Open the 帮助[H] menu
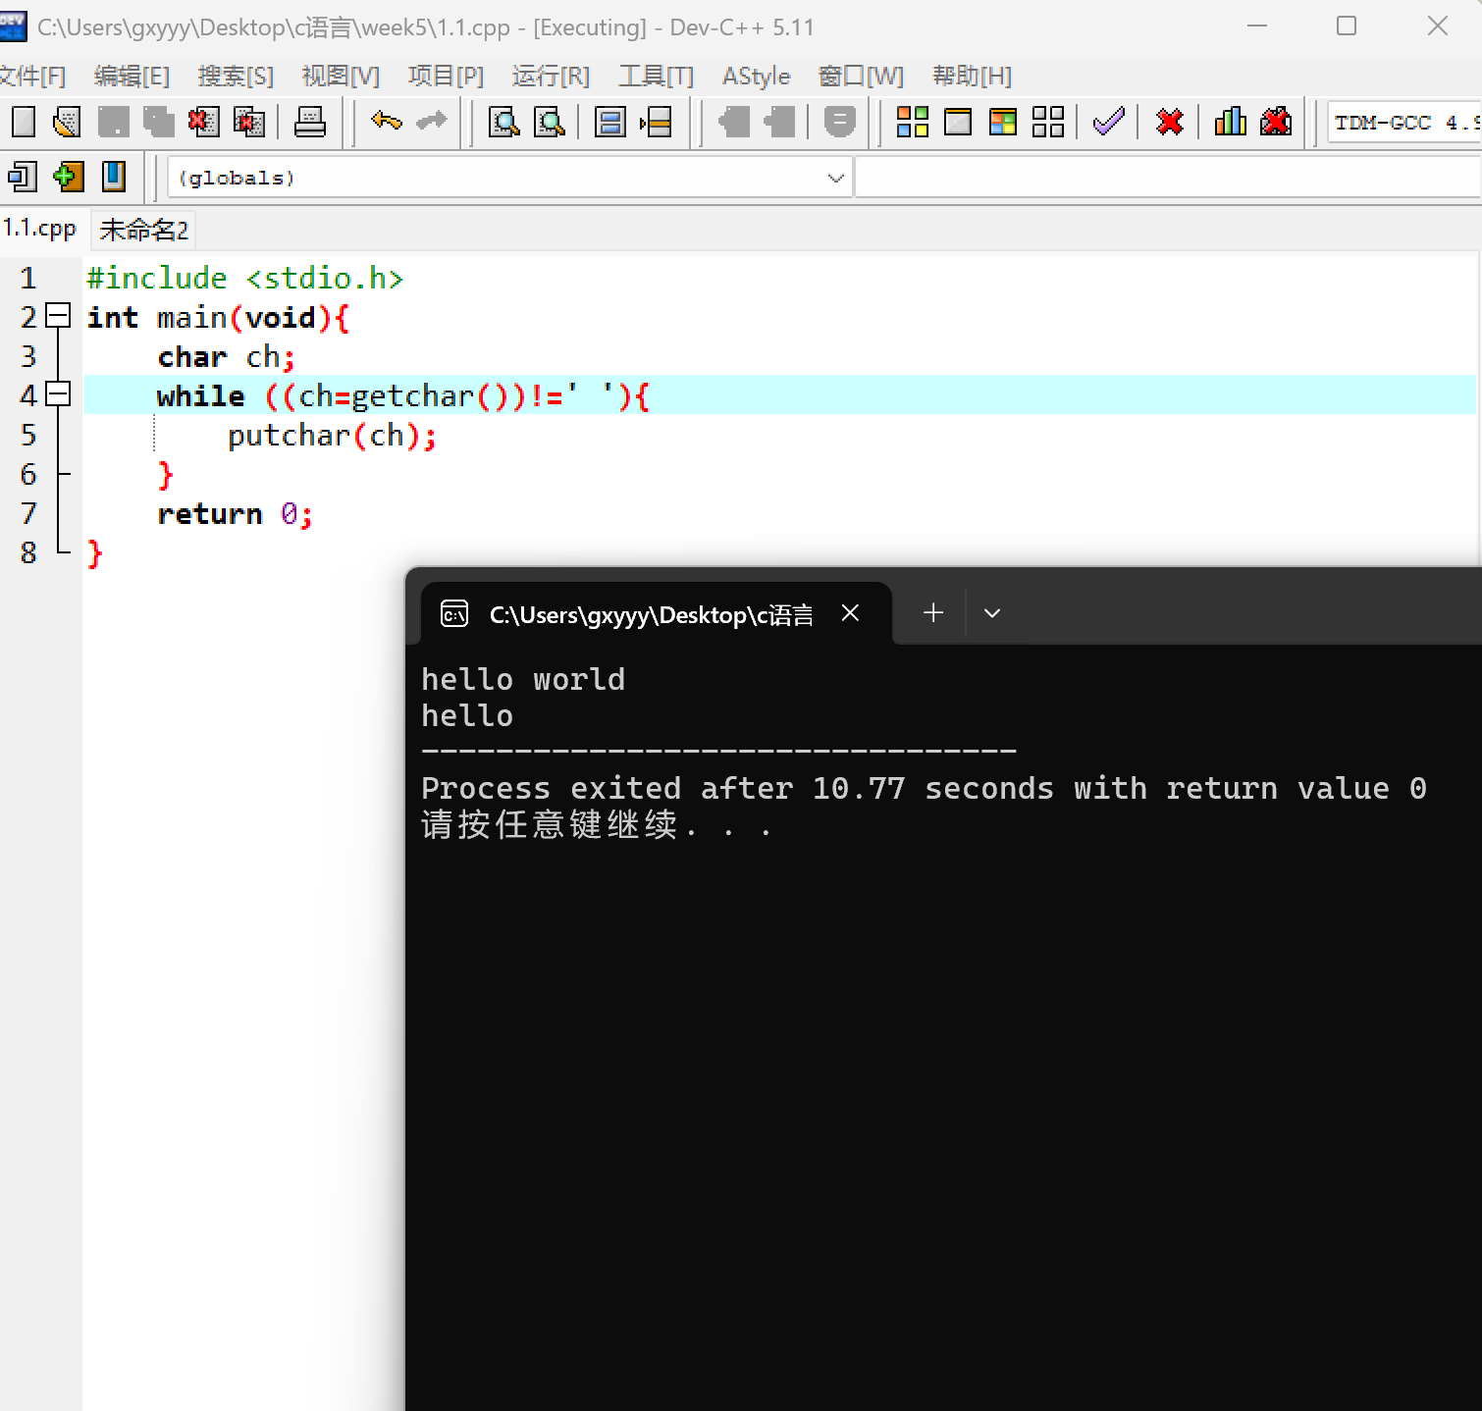Screen dimensions: 1482x1411 972,76
